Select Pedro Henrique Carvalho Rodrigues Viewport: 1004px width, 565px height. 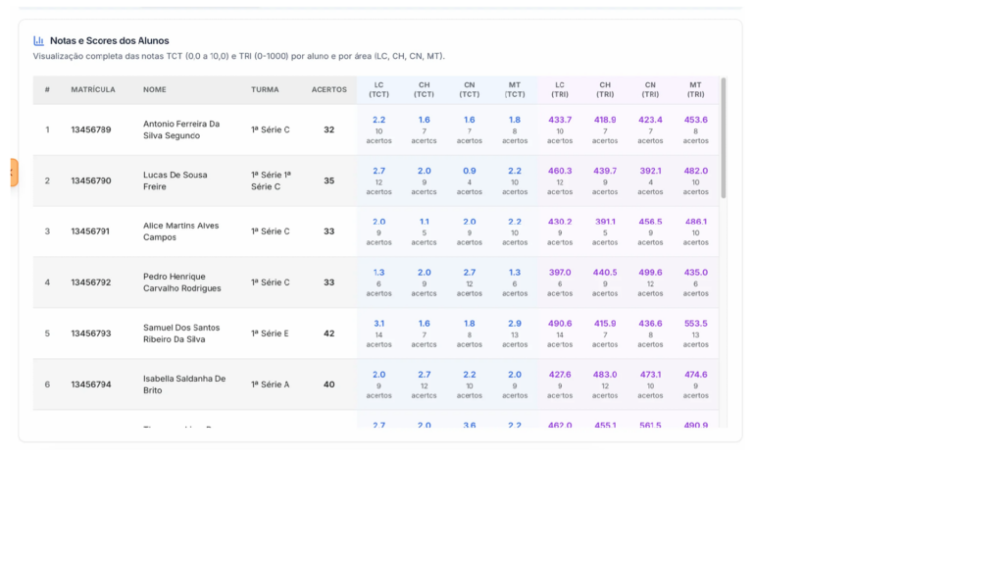coord(182,282)
